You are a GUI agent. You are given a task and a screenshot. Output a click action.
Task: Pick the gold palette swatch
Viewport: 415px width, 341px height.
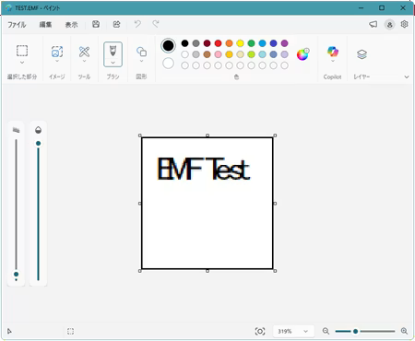click(229, 54)
